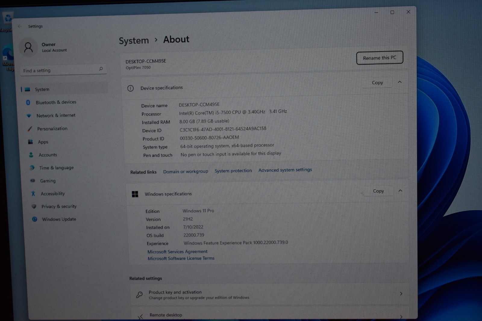Click the search magnifier in Find a setting

tap(101, 69)
